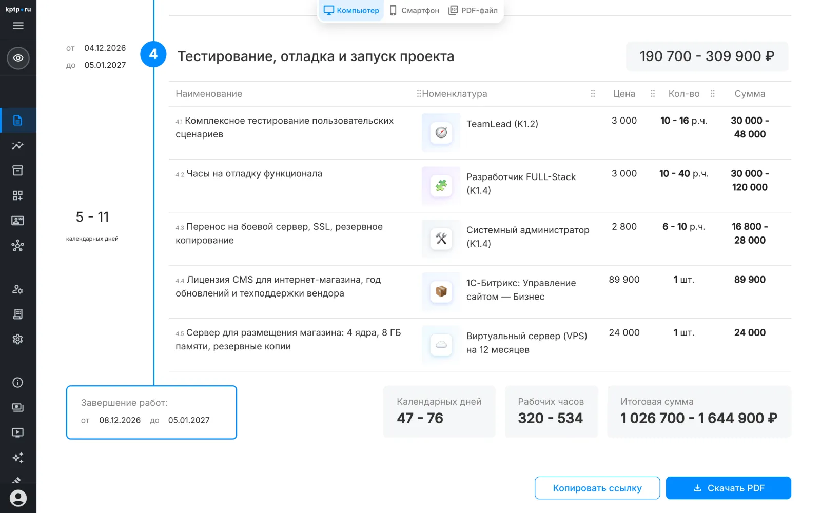Image resolution: width=821 pixels, height=513 pixels.
Task: Click the Календарных дней 47 - 76 card
Action: click(x=439, y=411)
